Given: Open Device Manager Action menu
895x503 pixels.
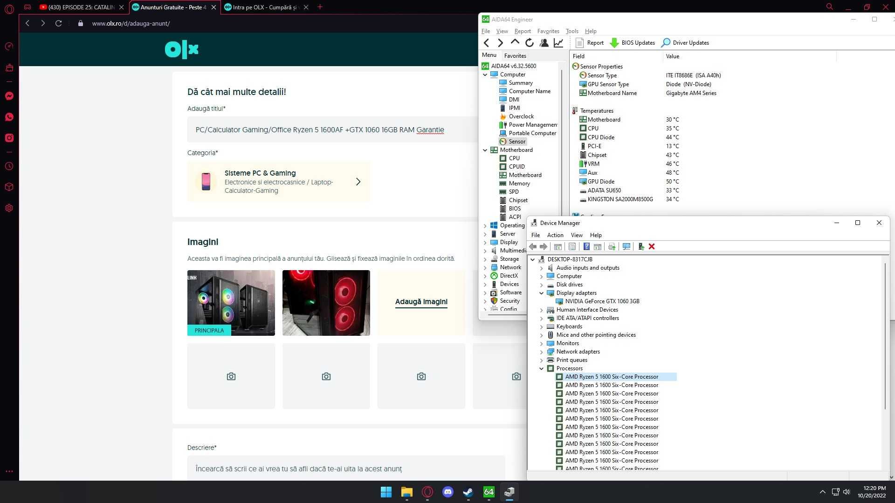Looking at the screenshot, I should tap(555, 235).
